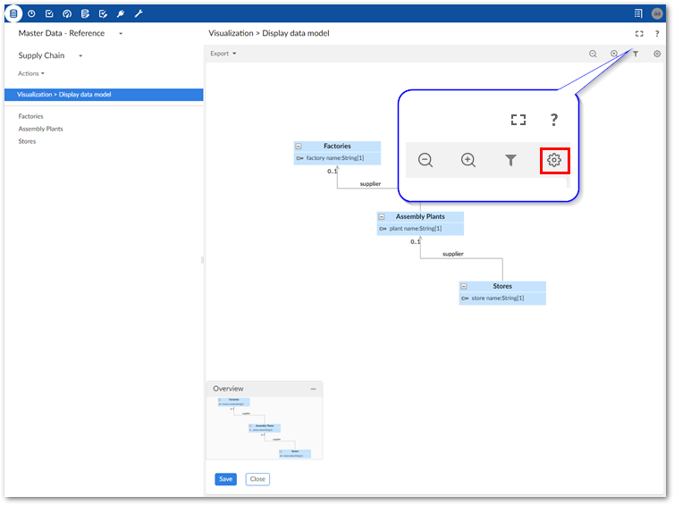This screenshot has width=674, height=505.
Task: Zoom out of the data model diagram
Action: point(593,54)
